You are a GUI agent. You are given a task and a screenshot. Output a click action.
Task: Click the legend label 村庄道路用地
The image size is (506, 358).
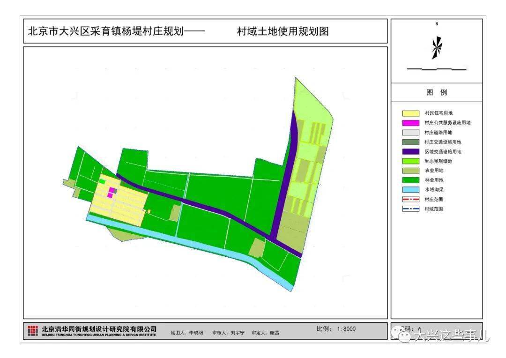point(438,132)
